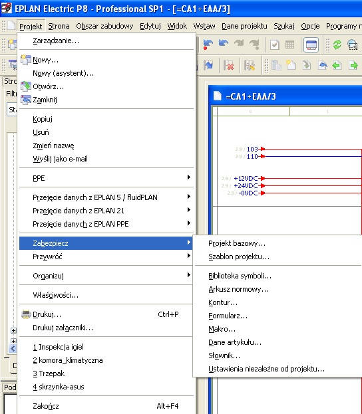362x414 pixels.
Task: Select Nowy... to create project
Action: tap(106, 60)
